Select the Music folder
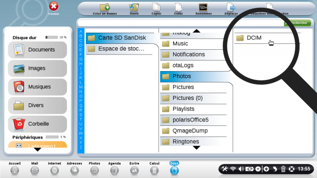Image resolution: width=317 pixels, height=178 pixels. point(193,44)
